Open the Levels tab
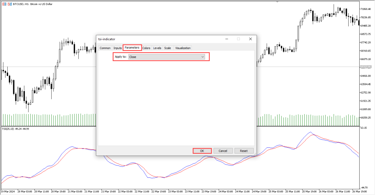 157,48
